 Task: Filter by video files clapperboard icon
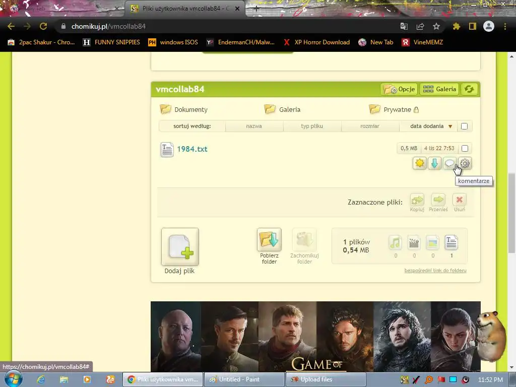(414, 243)
